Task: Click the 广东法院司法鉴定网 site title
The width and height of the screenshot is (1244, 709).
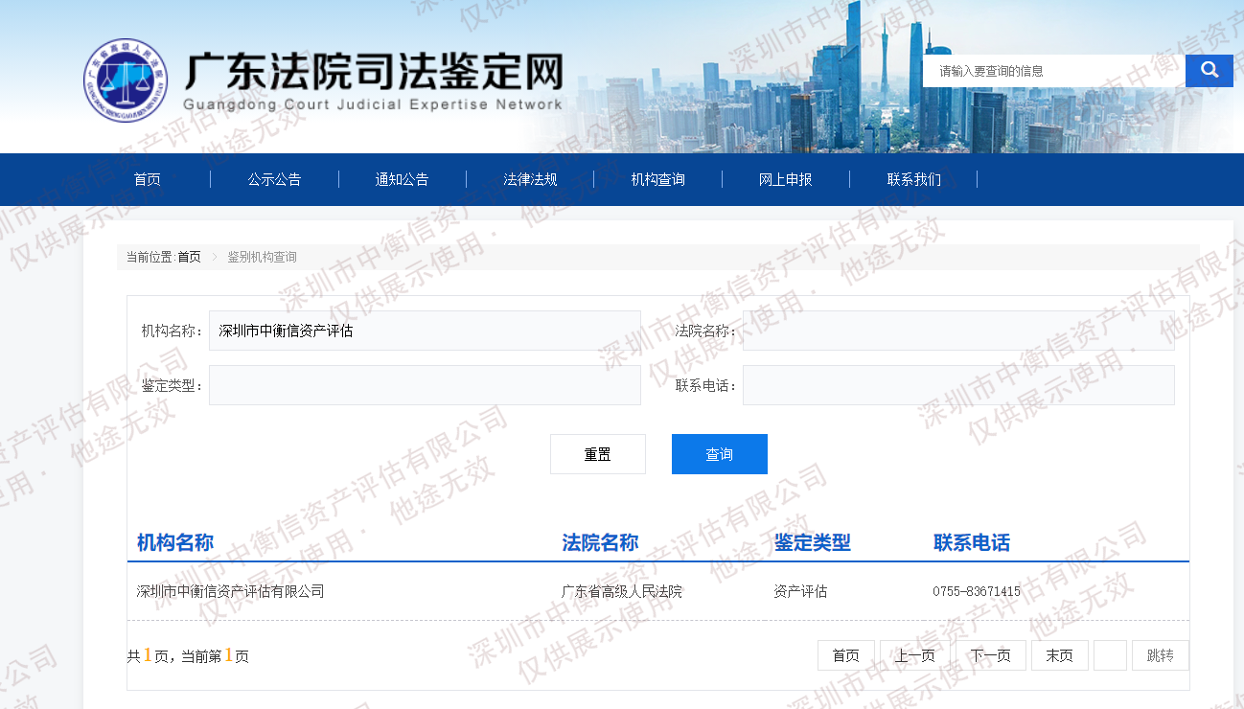Action: pos(373,71)
